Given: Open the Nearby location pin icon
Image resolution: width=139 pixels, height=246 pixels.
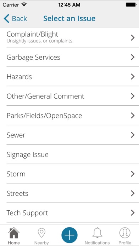Looking at the screenshot, I should click(x=41, y=233).
